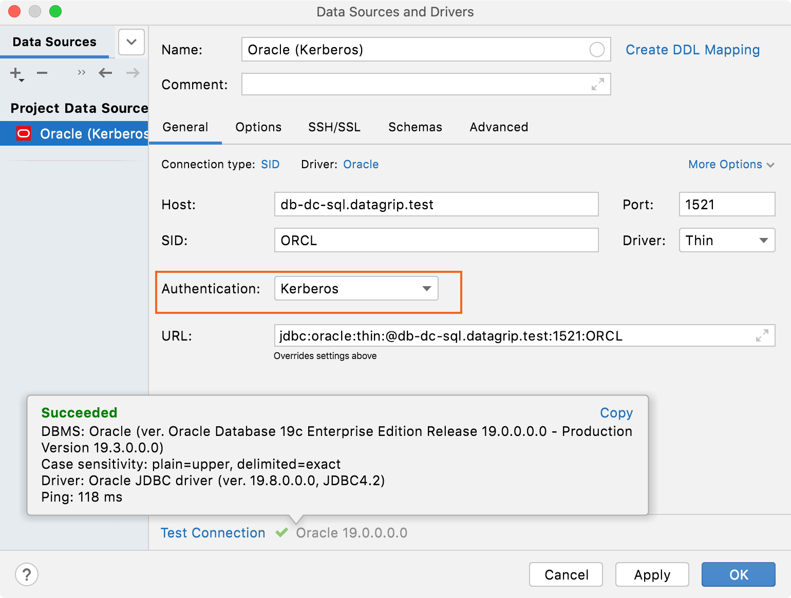Open help via the question mark icon
Image resolution: width=791 pixels, height=598 pixels.
[26, 575]
